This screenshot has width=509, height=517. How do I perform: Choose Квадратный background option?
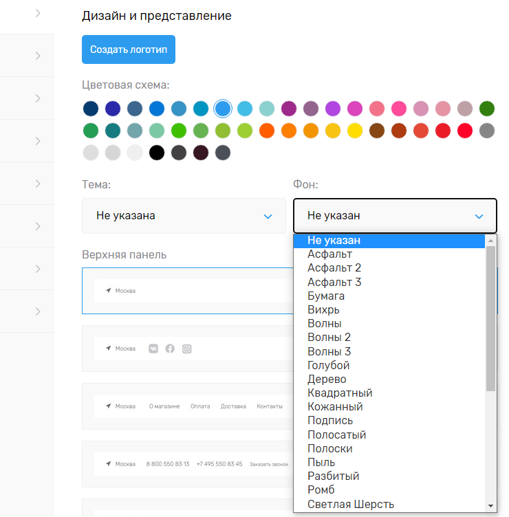(389, 393)
